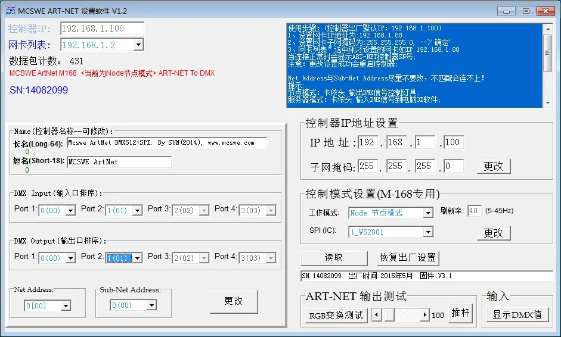
Task: Click 更改 button beside Sub-Net Address
Action: (234, 301)
